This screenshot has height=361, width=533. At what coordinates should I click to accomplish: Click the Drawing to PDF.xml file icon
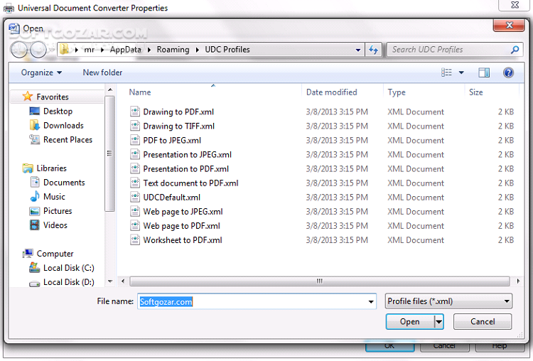coord(135,112)
